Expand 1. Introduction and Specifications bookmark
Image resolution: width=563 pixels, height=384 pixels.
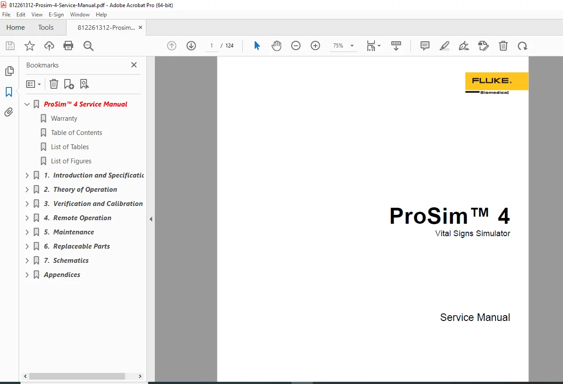[27, 175]
